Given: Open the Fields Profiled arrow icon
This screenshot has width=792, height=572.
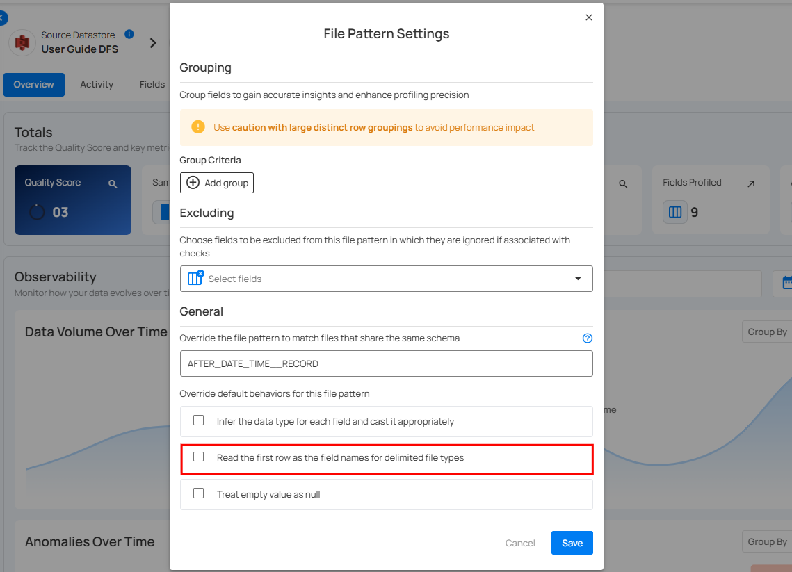Looking at the screenshot, I should click(751, 183).
